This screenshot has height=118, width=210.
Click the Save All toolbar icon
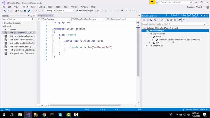coord(29,11)
